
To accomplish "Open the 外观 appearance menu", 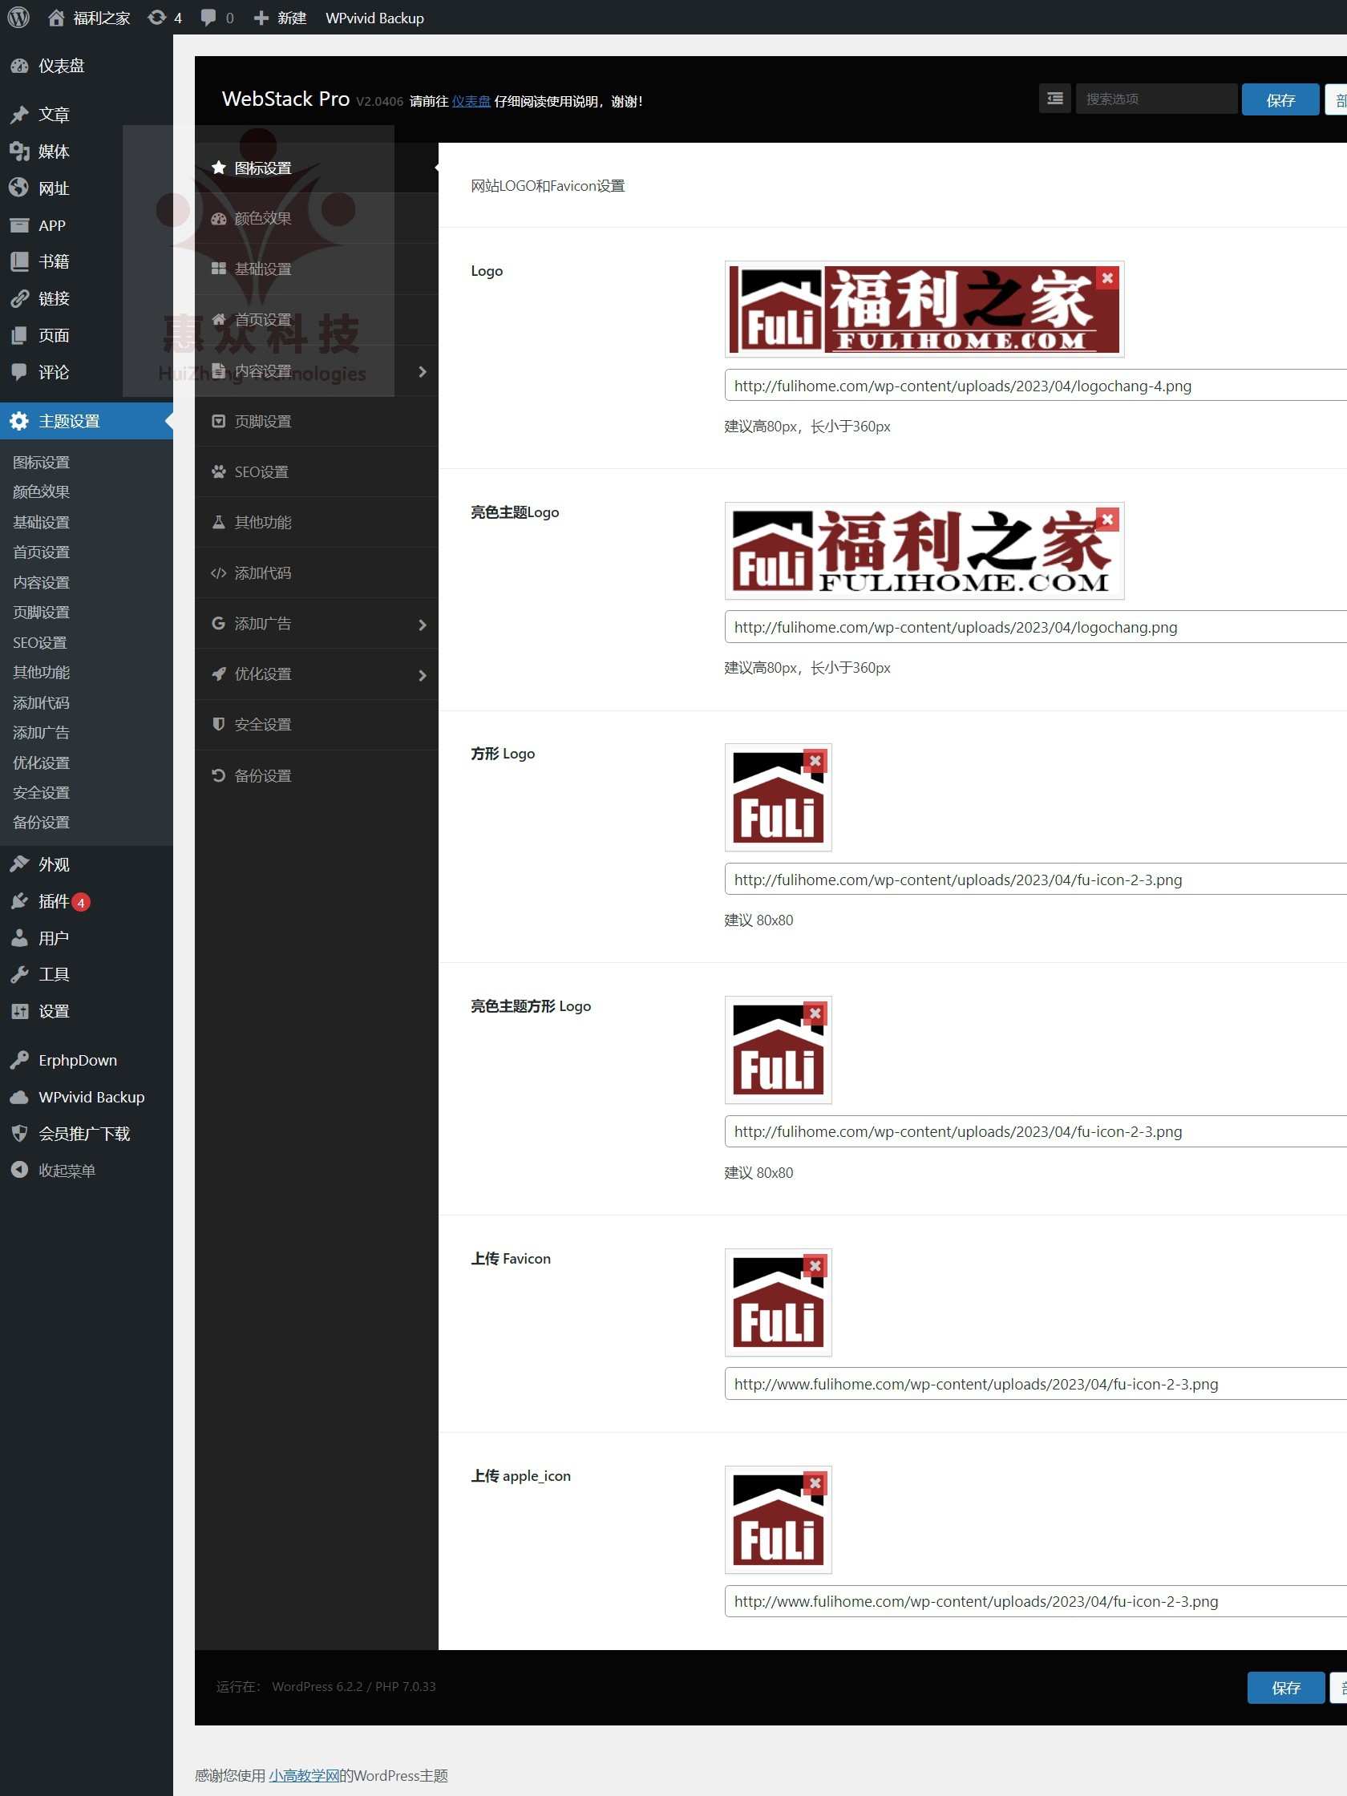I will click(x=86, y=864).
